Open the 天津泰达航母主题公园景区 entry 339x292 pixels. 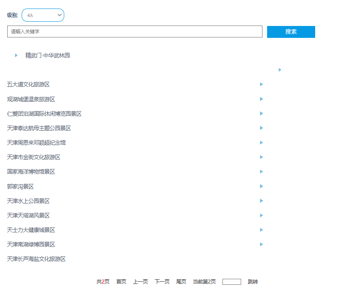pyautogui.click(x=39, y=128)
